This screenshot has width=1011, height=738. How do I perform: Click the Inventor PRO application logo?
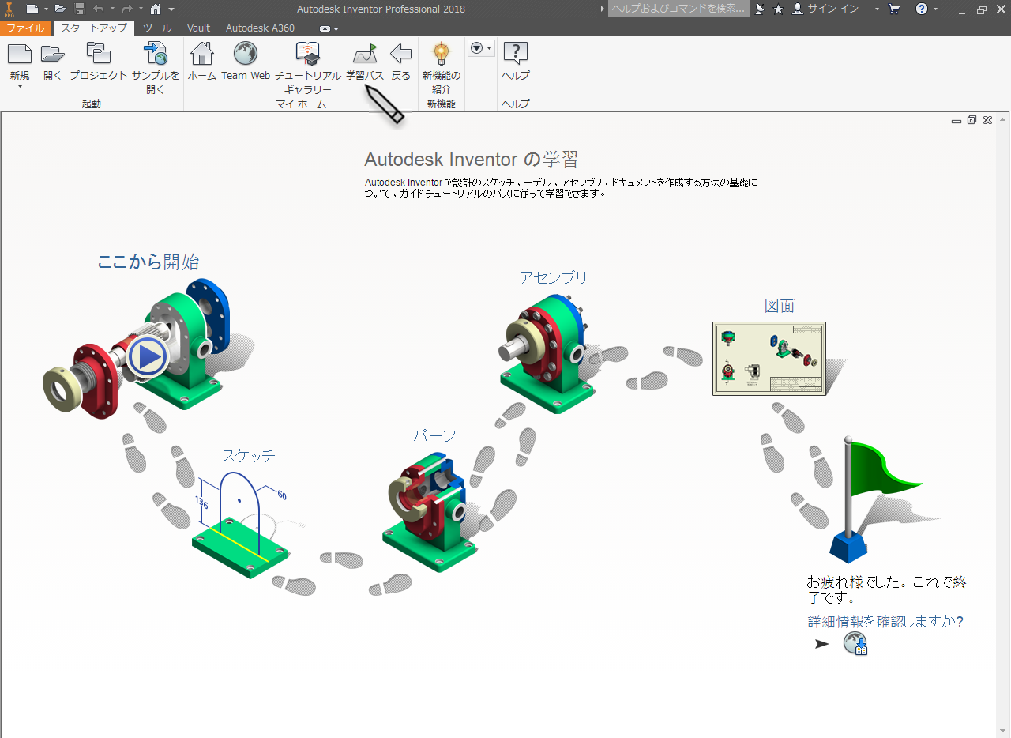point(9,9)
